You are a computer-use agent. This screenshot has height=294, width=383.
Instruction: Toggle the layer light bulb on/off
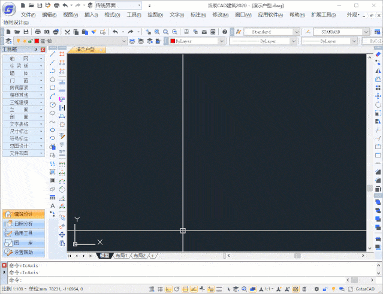pyautogui.click(x=18, y=41)
